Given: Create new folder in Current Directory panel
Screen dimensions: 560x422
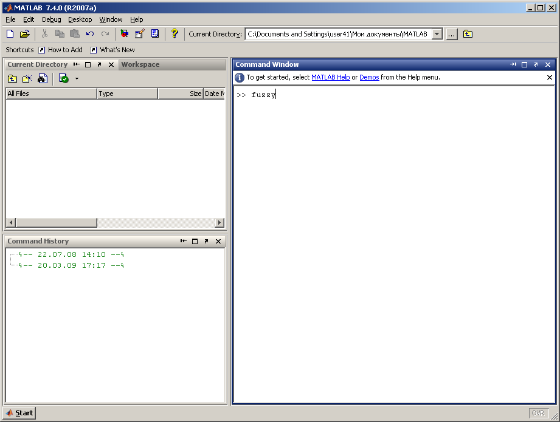Looking at the screenshot, I should click(27, 78).
